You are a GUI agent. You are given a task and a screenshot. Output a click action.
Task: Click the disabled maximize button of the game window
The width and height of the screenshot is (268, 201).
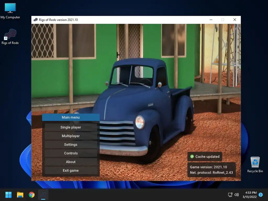pos(222,20)
